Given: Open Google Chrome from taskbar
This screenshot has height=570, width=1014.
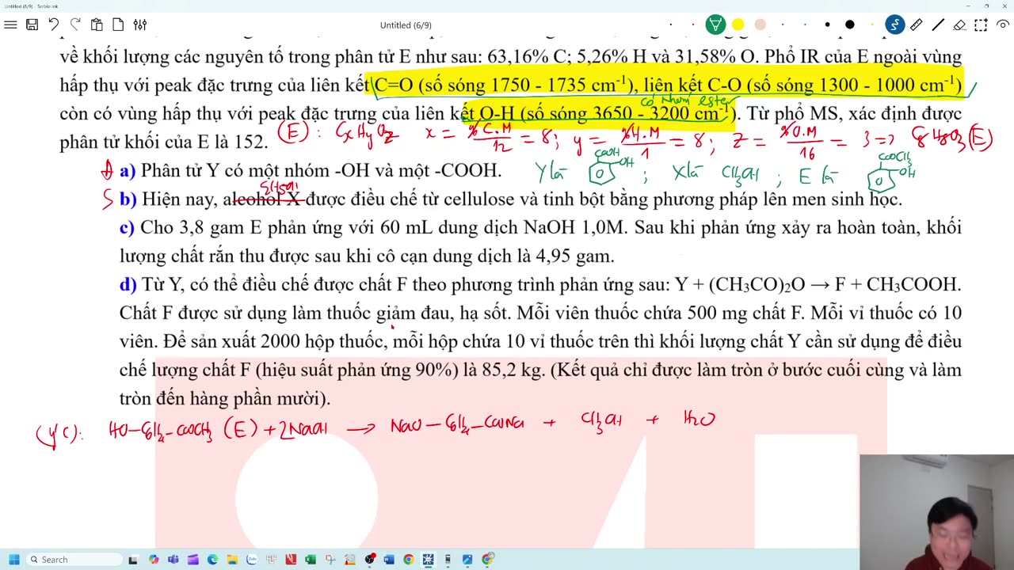Looking at the screenshot, I should [408, 560].
